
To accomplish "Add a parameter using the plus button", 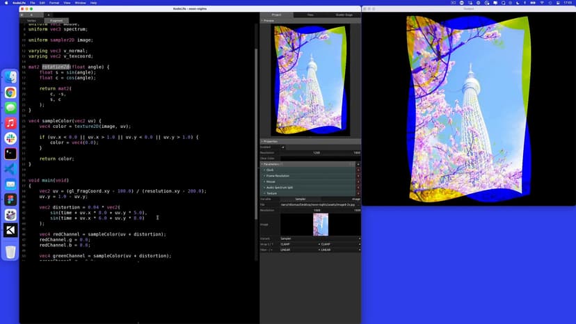I will (359, 164).
